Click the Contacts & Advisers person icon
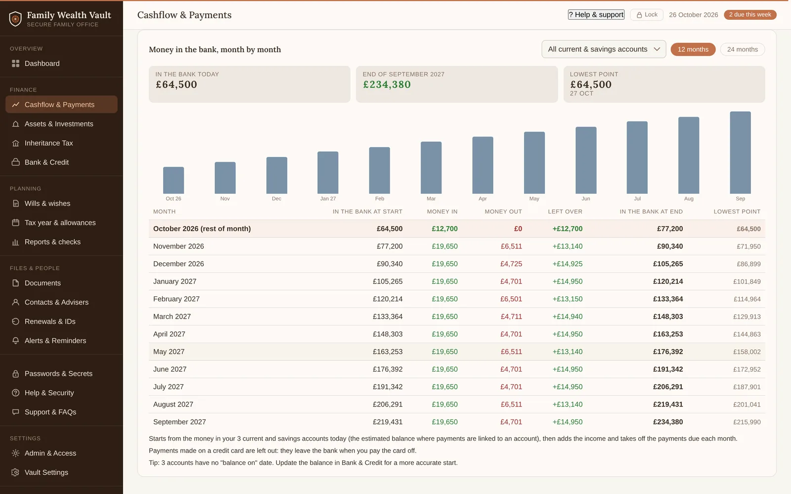Screen dimensions: 791x494 point(16,302)
